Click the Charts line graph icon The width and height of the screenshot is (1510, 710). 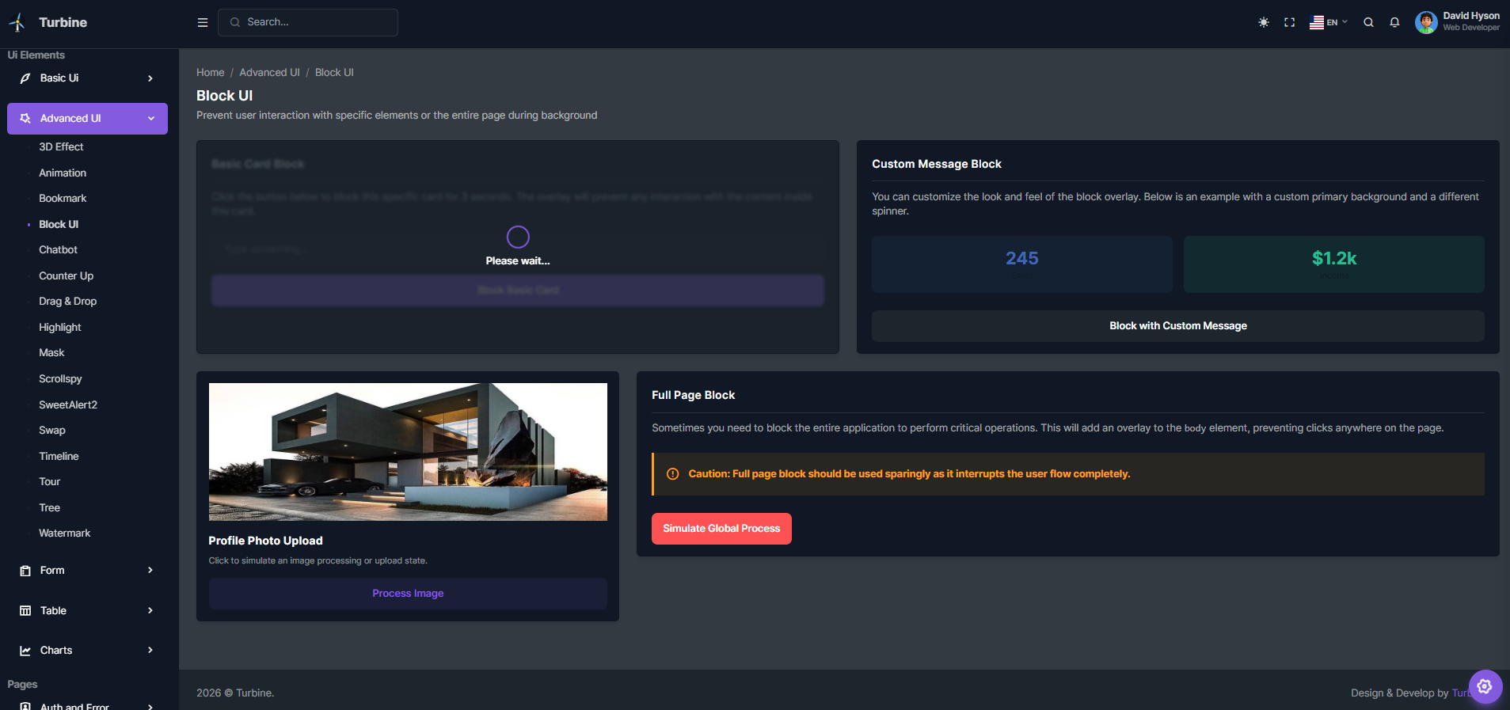point(25,651)
